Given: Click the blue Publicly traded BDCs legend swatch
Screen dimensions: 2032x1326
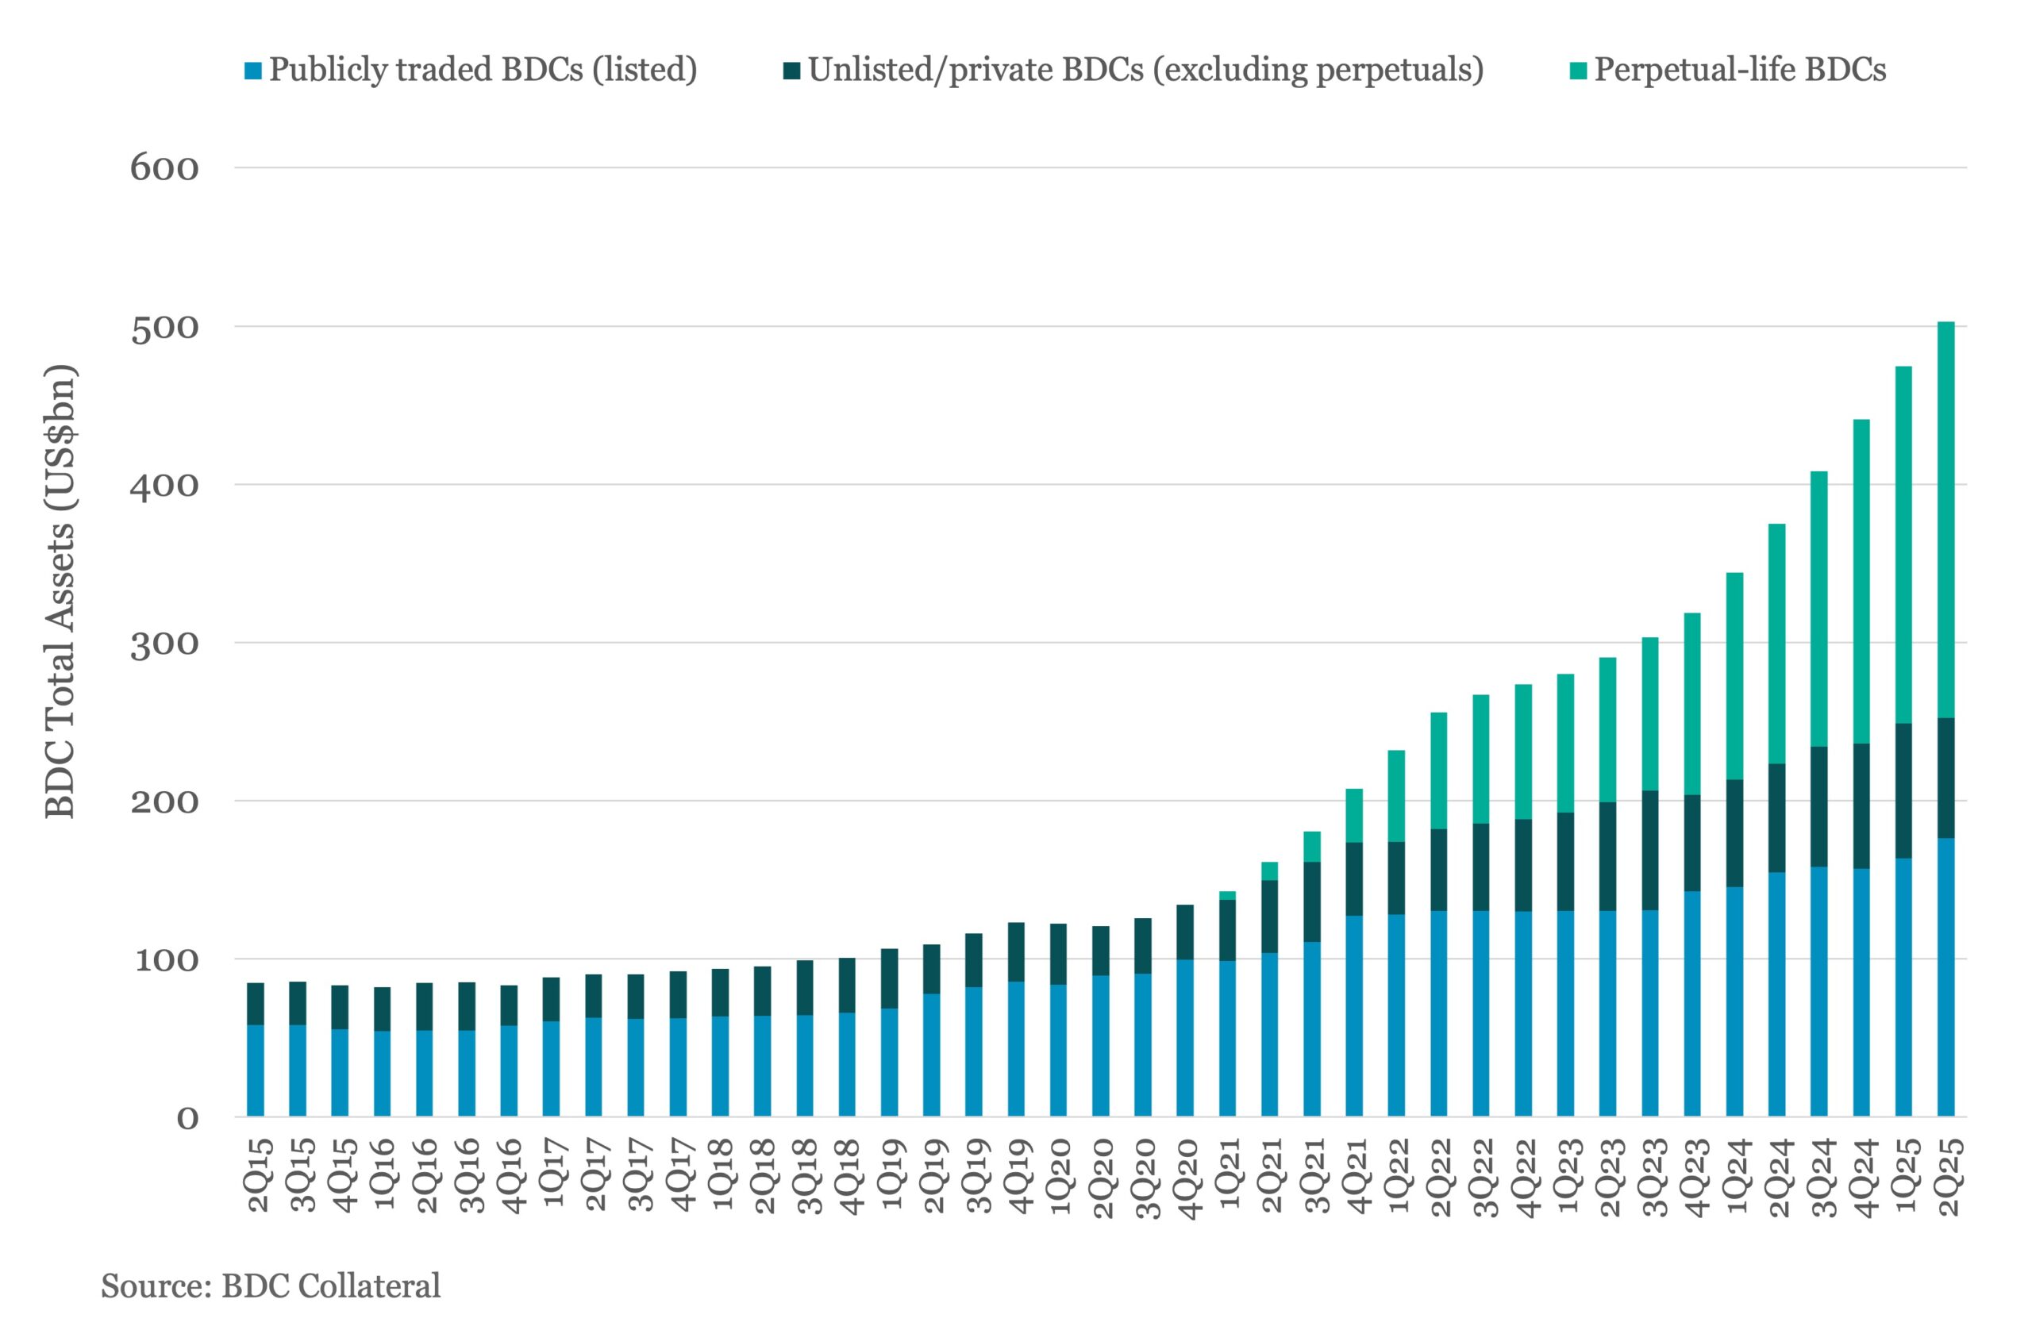Looking at the screenshot, I should [x=252, y=71].
